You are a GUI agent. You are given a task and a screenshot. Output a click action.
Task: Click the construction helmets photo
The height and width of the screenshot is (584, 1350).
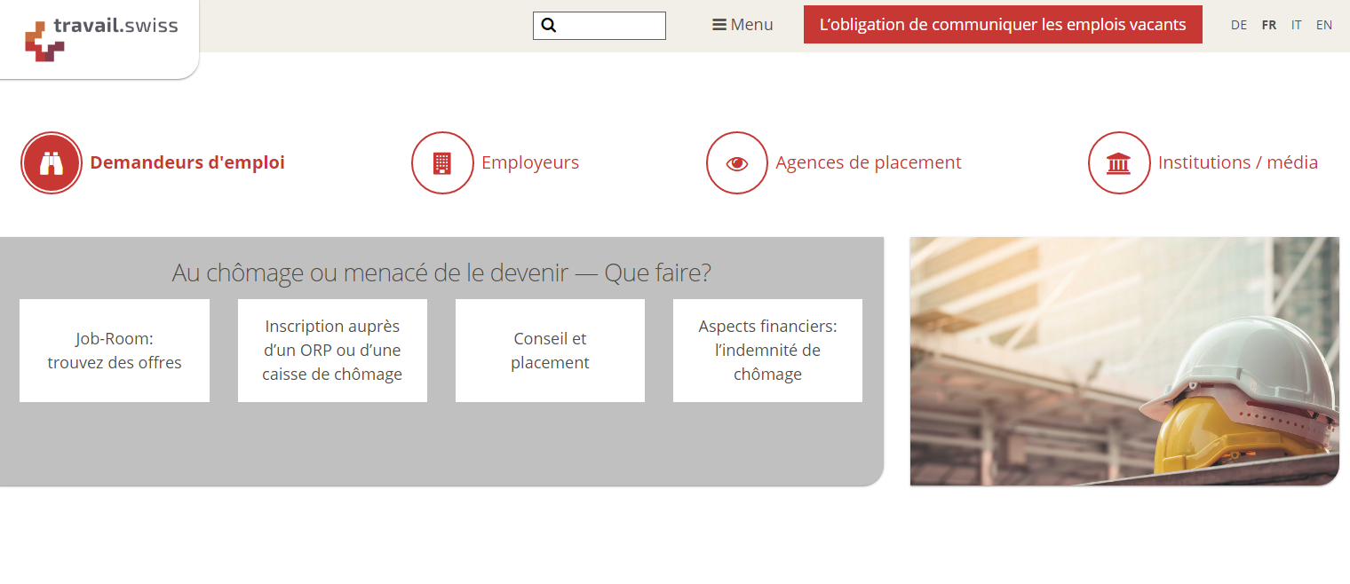(x=1124, y=361)
